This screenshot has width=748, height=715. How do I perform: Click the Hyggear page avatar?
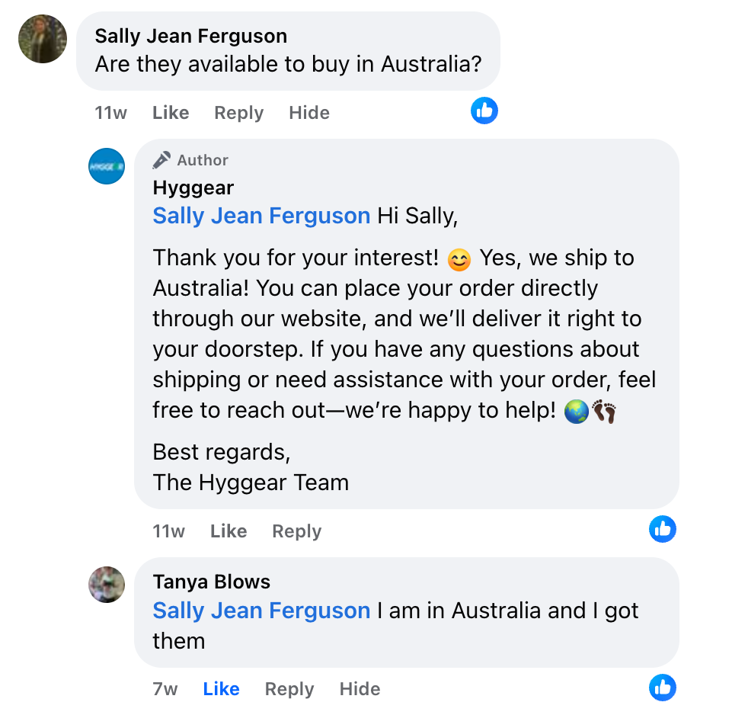click(x=107, y=166)
